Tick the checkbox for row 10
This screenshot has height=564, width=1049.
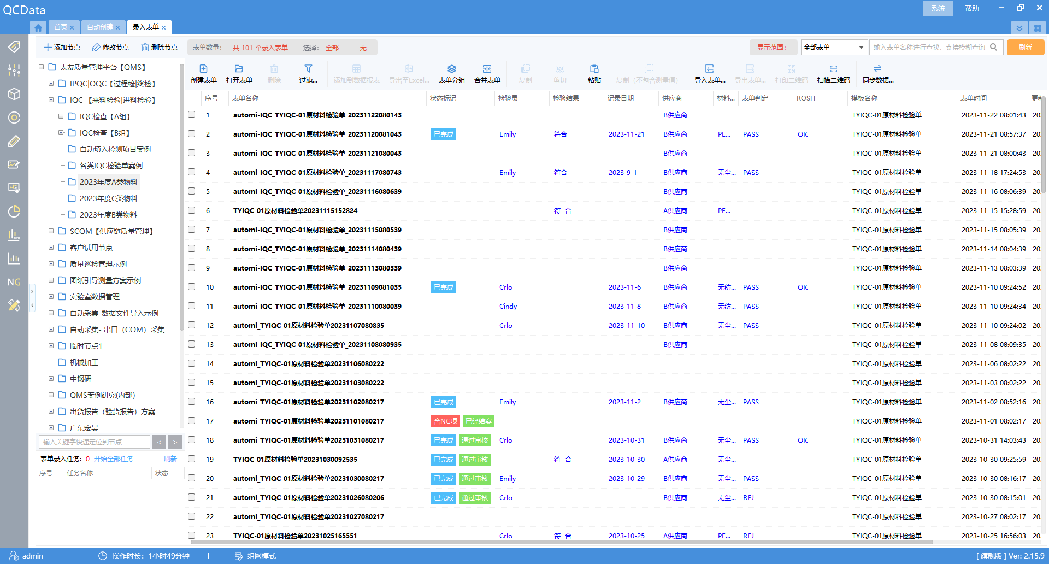tap(192, 287)
